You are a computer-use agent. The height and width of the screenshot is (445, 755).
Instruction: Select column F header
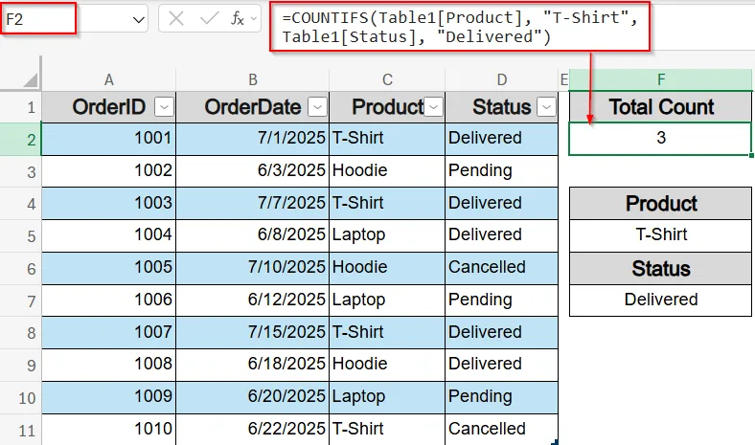[x=661, y=79]
